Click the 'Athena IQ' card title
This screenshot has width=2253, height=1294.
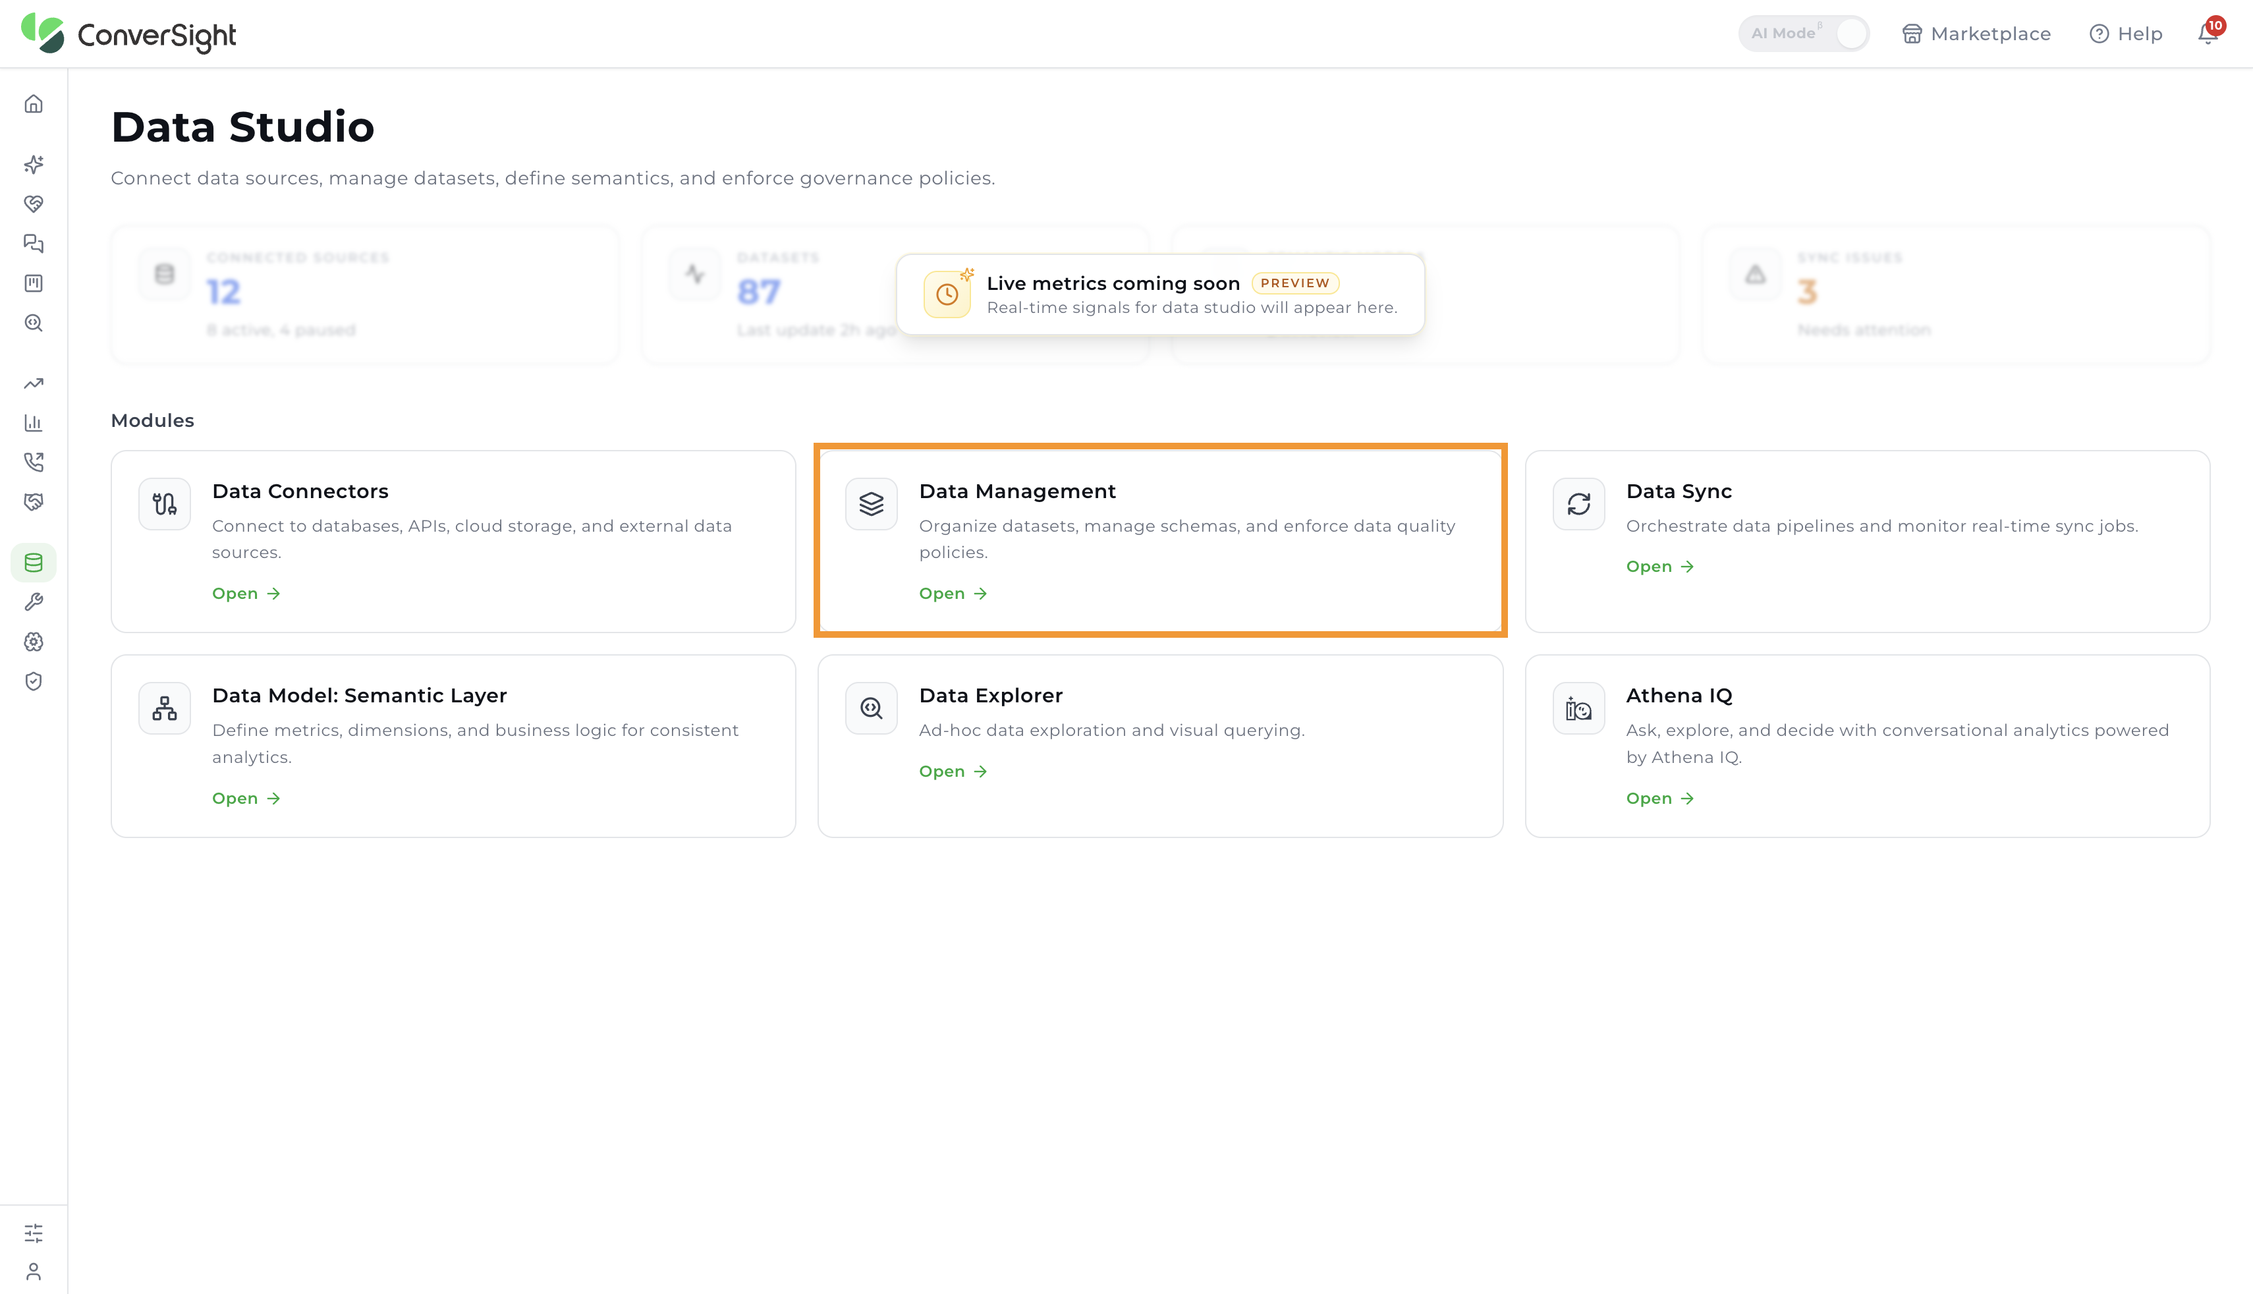[1679, 696]
